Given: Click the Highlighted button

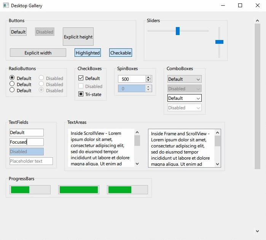Looking at the screenshot, I should tap(88, 53).
